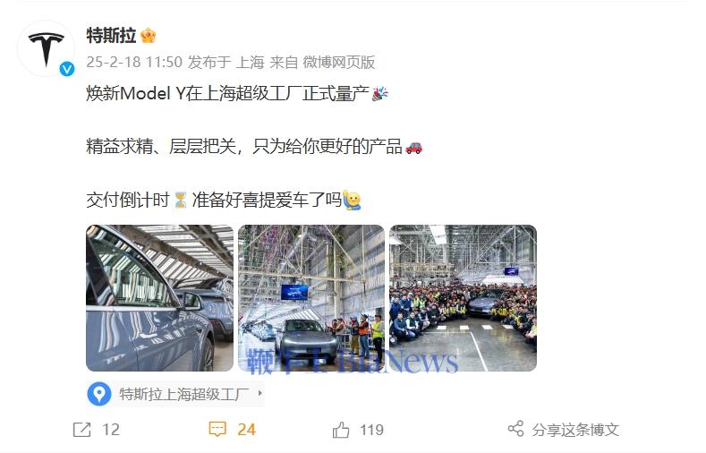Click the crown membership icon beside 特斯拉

(x=149, y=35)
